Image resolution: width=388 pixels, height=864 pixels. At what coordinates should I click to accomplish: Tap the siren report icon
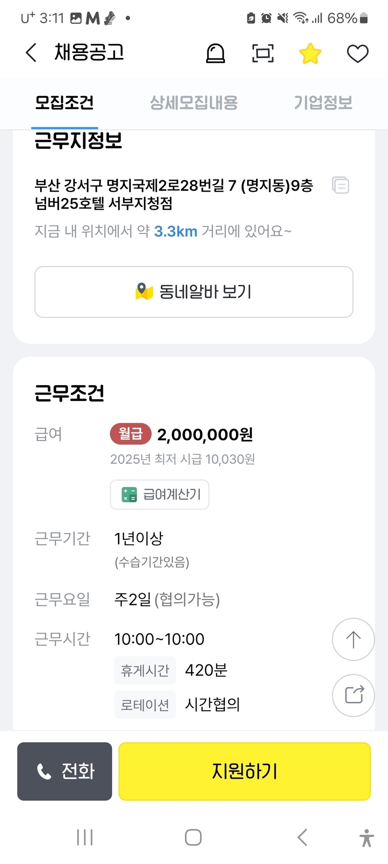(x=216, y=53)
